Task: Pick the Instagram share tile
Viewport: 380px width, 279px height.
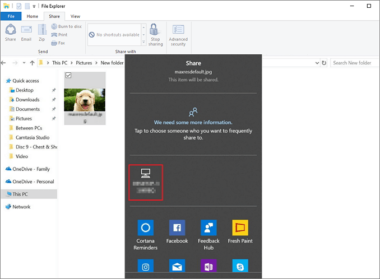Action: click(145, 266)
